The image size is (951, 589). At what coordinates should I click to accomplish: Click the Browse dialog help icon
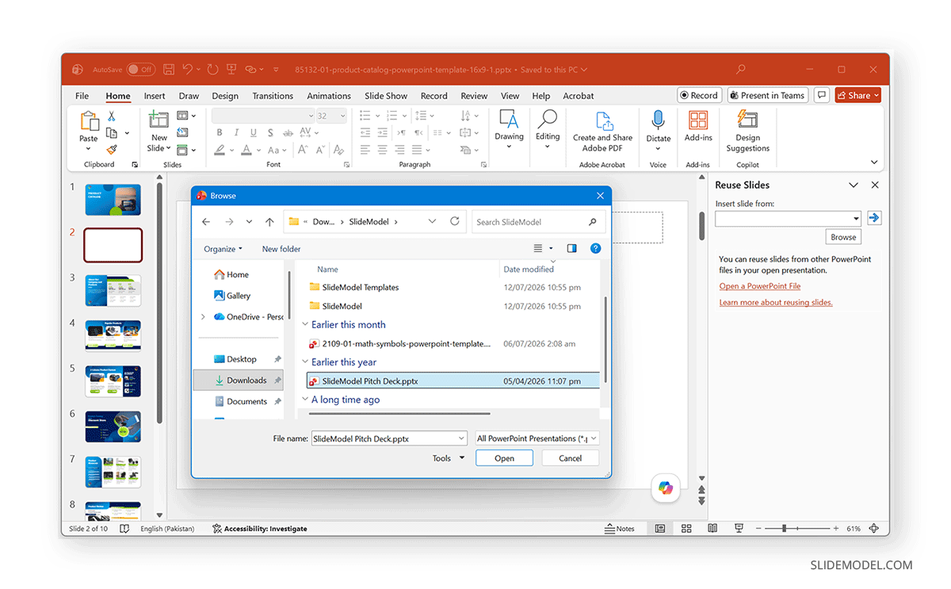pyautogui.click(x=595, y=249)
